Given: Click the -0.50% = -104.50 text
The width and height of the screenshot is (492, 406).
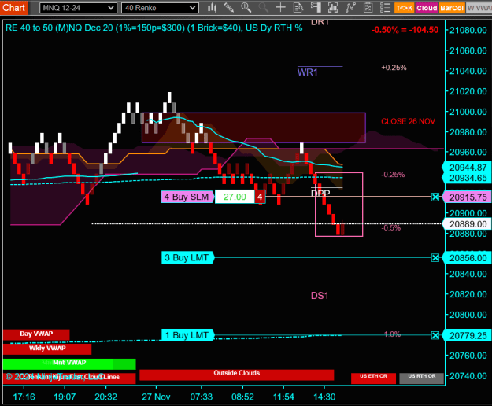Looking at the screenshot, I should 405,30.
